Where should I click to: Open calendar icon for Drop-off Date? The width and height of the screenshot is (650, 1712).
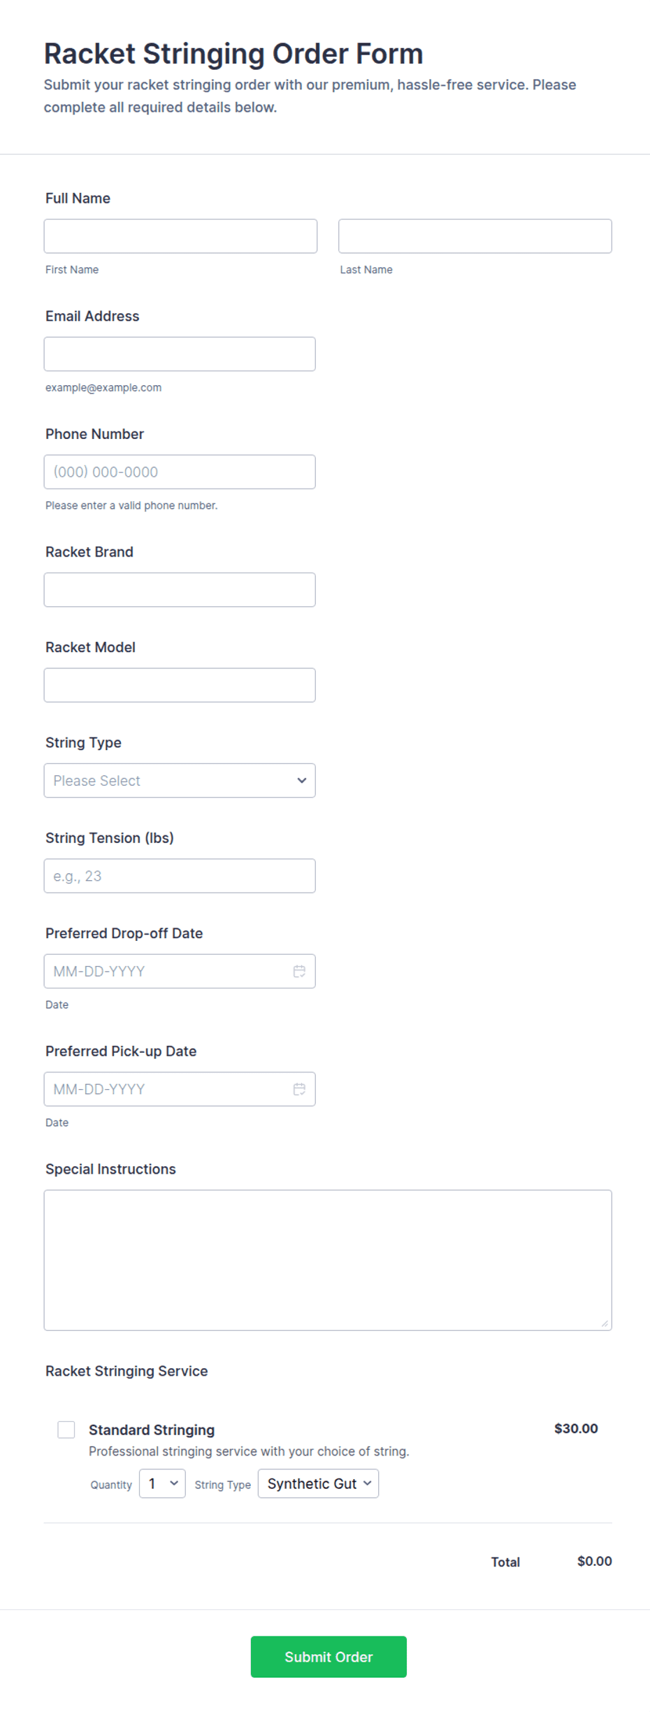(299, 971)
